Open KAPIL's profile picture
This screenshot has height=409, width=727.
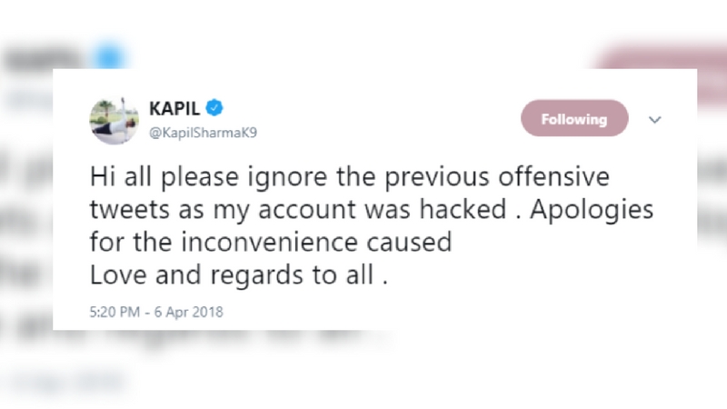tap(114, 121)
